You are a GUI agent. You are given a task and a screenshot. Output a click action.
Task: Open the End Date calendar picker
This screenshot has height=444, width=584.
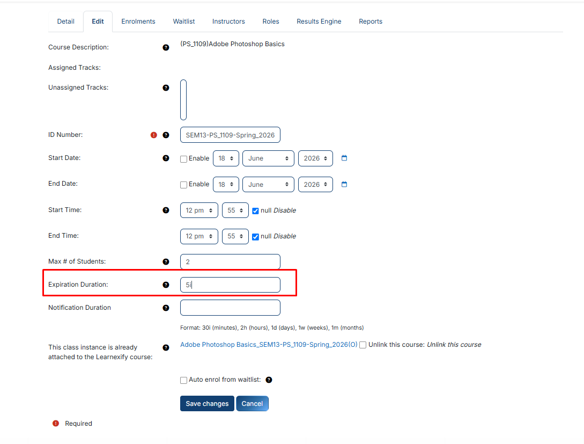(x=344, y=184)
